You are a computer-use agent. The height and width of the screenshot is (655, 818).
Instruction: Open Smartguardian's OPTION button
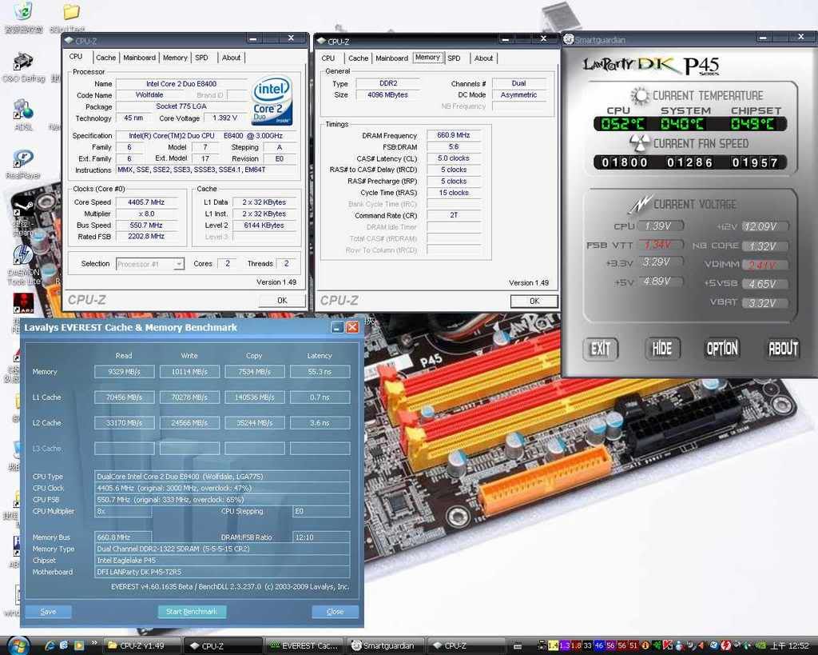coord(722,349)
